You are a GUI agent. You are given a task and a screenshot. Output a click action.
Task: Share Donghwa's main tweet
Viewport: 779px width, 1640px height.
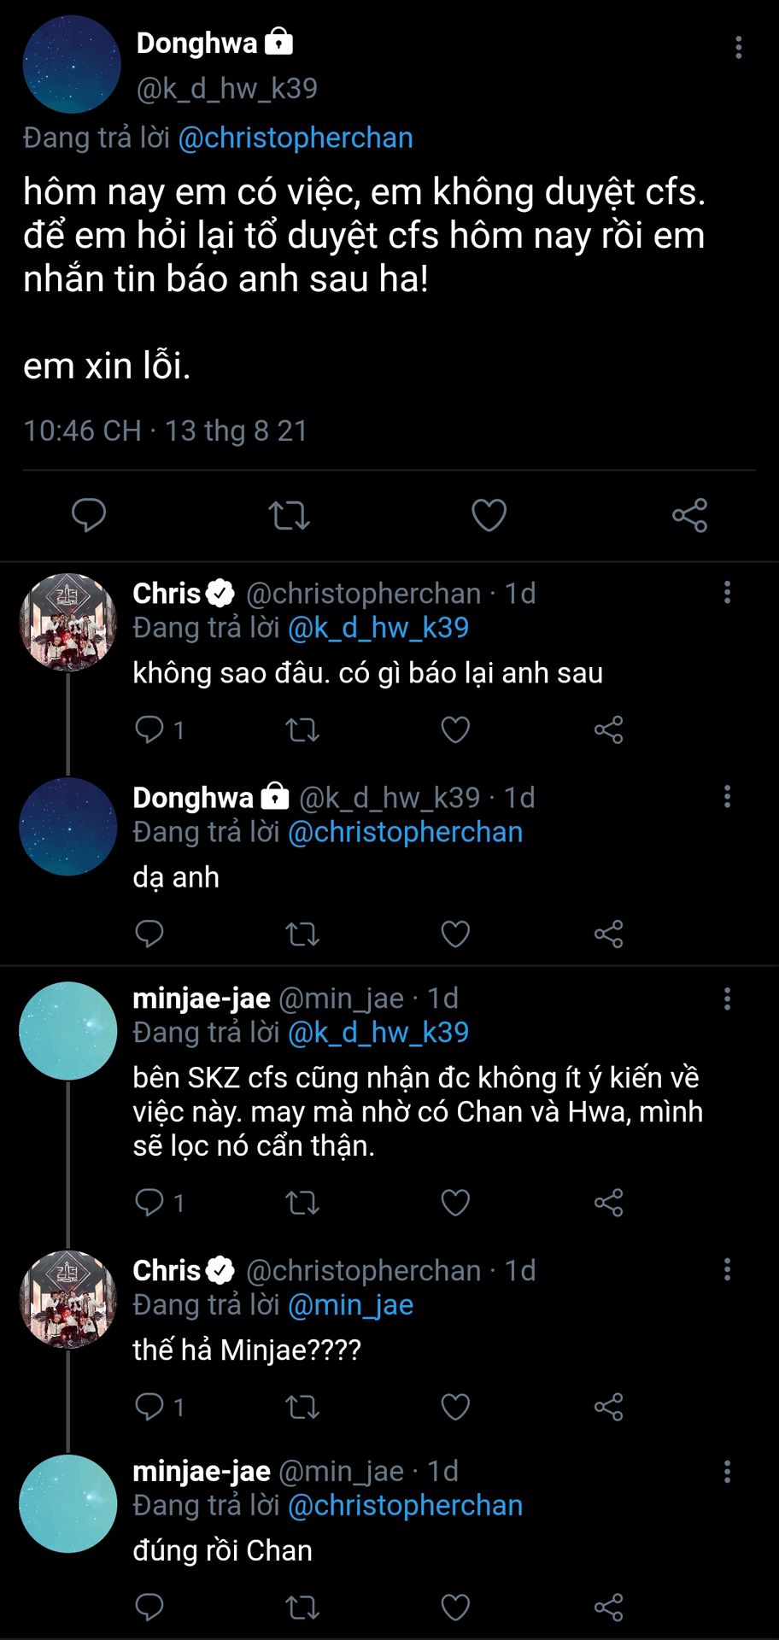689,515
